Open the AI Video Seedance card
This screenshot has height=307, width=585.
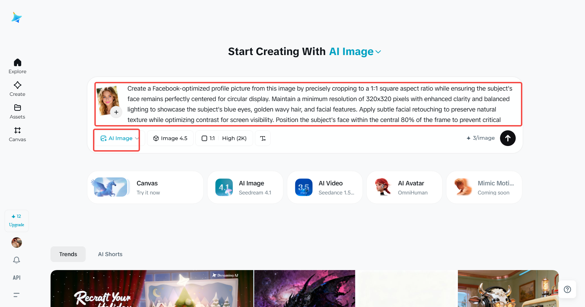pos(325,187)
